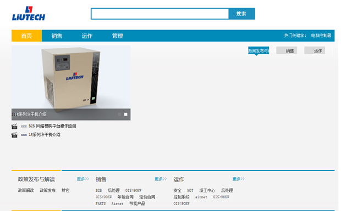Image resolution: width=341 pixels, height=211 pixels.
Task: Switch to the 政策发布与解读 content tab
Action: [258, 50]
